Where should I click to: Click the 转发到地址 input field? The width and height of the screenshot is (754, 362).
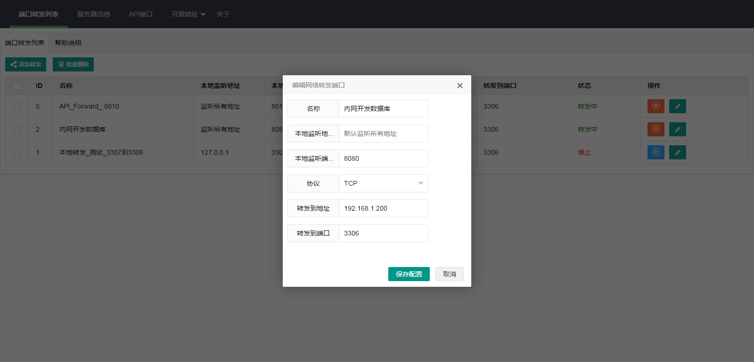click(x=383, y=208)
